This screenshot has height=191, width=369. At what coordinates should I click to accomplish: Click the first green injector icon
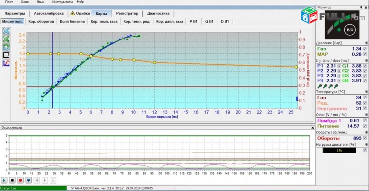click(x=319, y=87)
